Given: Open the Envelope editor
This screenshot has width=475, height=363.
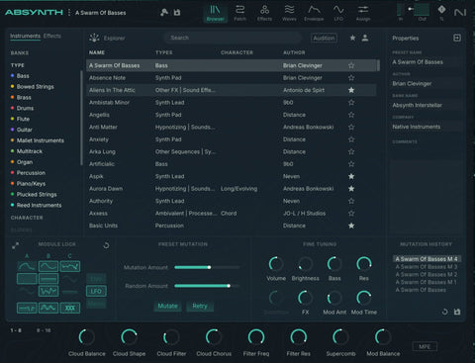Looking at the screenshot, I should click(314, 13).
